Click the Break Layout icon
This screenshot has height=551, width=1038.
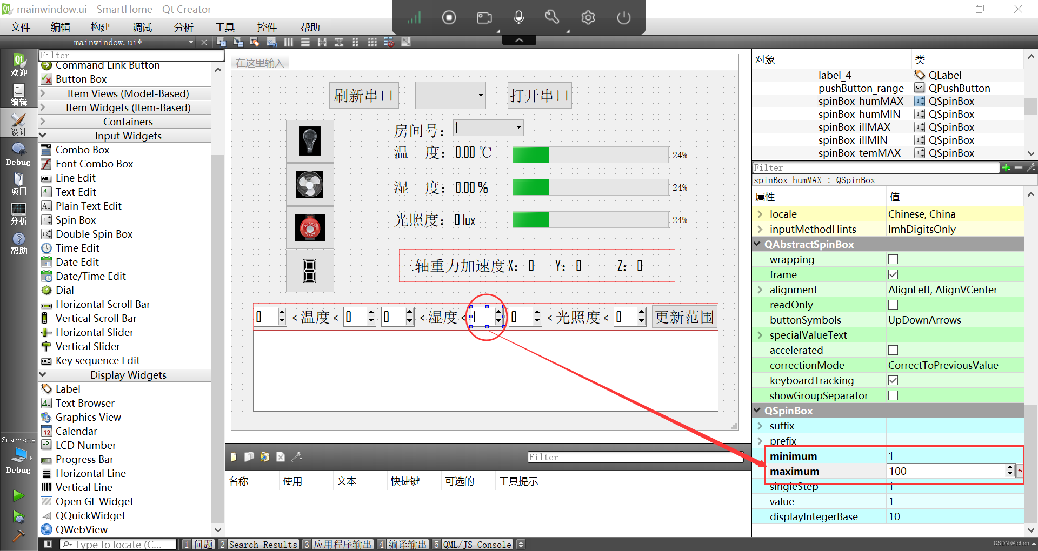[x=389, y=42]
